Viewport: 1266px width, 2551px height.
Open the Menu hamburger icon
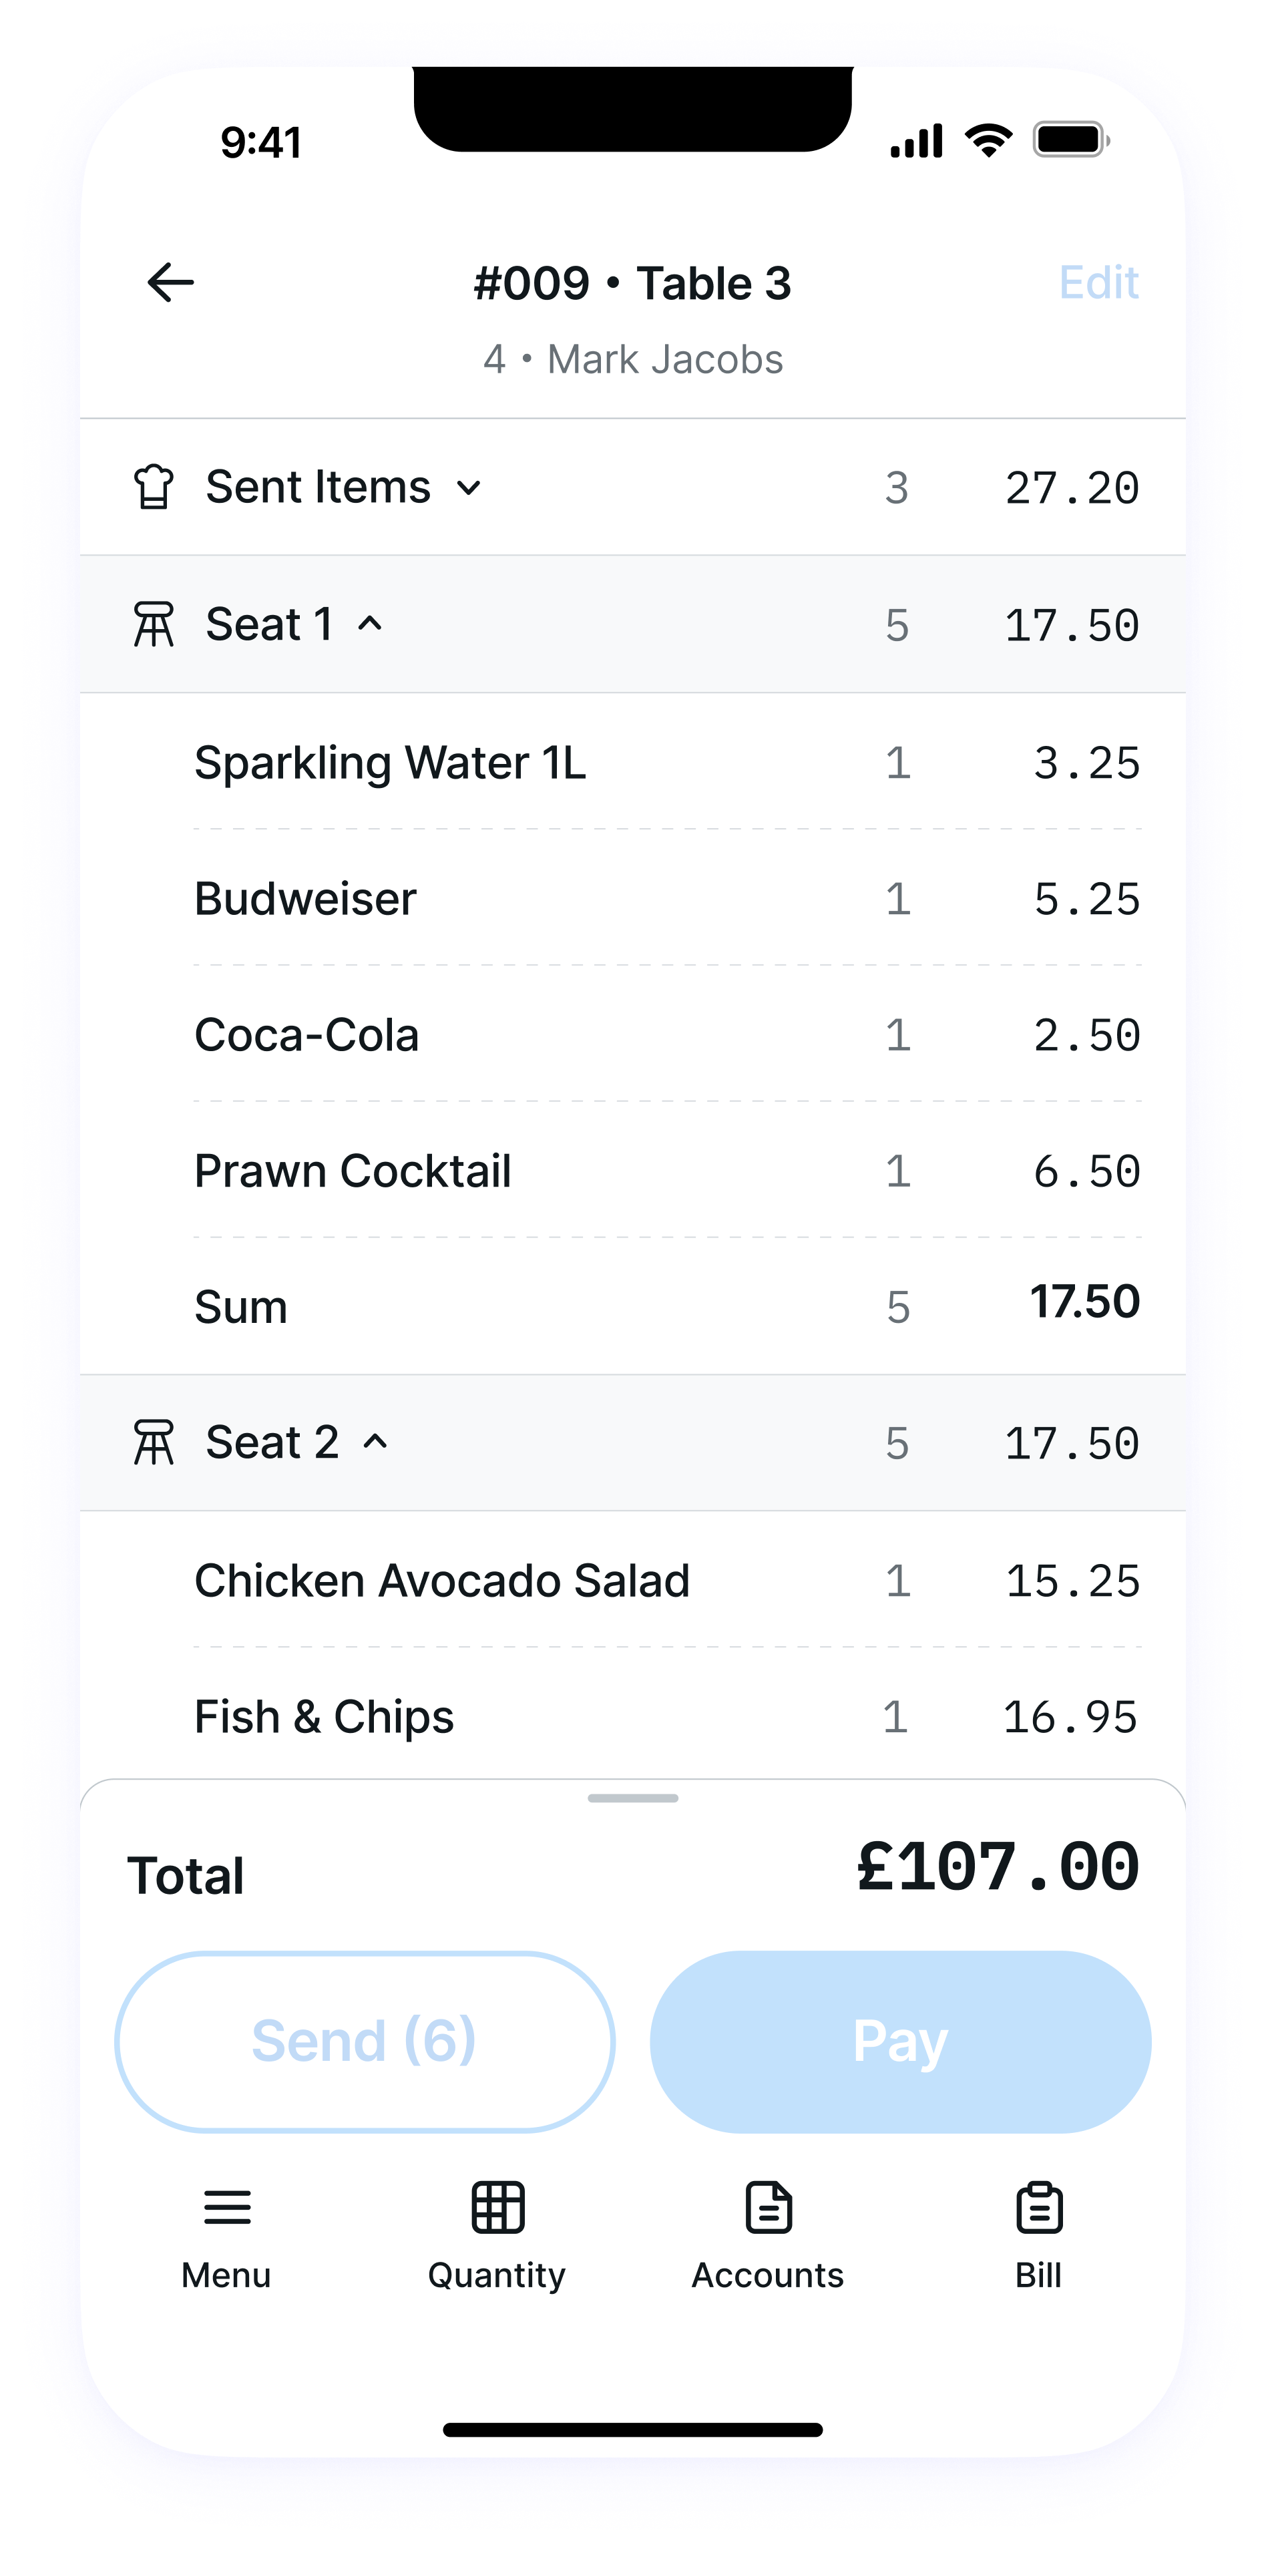(x=226, y=2208)
